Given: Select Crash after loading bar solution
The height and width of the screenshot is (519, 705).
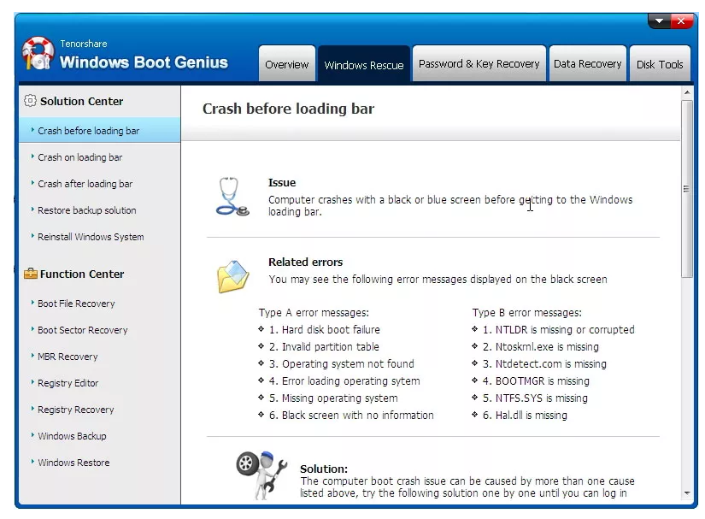Looking at the screenshot, I should [x=85, y=184].
